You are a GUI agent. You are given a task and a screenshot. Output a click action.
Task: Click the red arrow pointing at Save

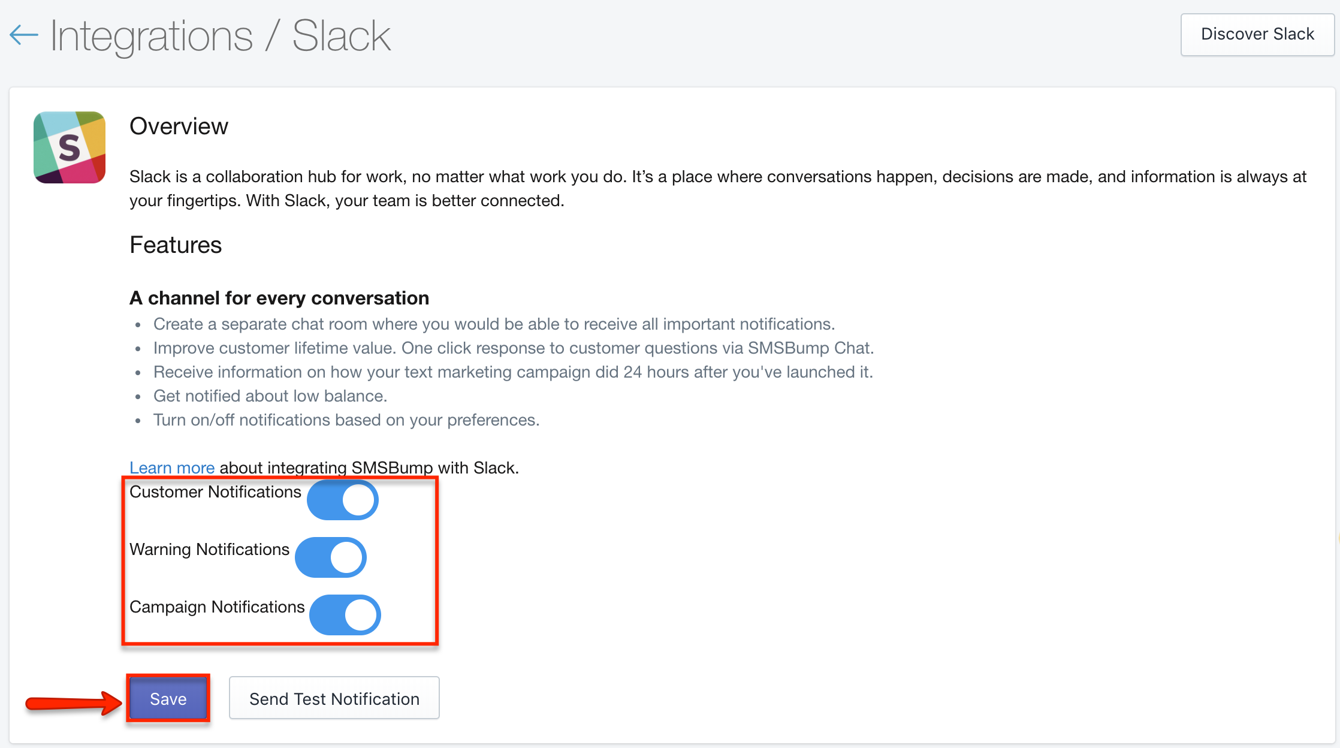click(x=73, y=702)
